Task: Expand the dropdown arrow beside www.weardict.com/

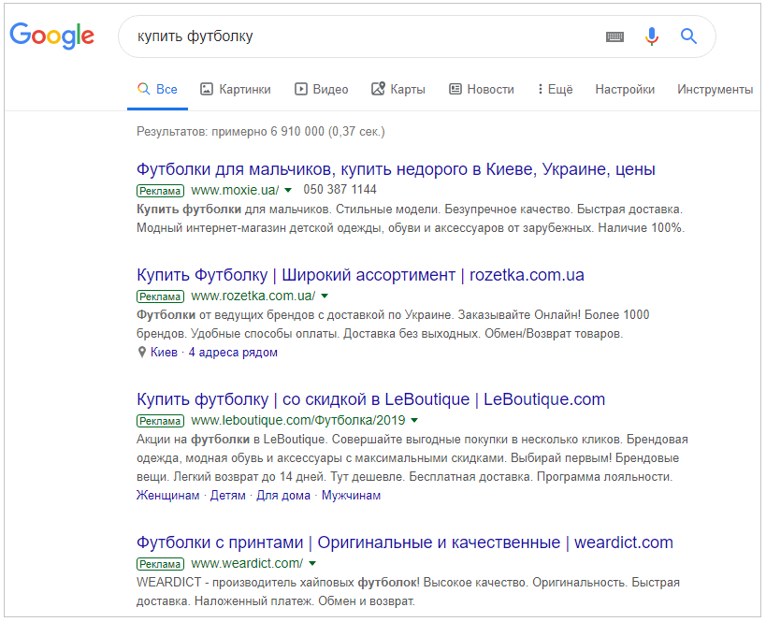Action: tap(312, 563)
